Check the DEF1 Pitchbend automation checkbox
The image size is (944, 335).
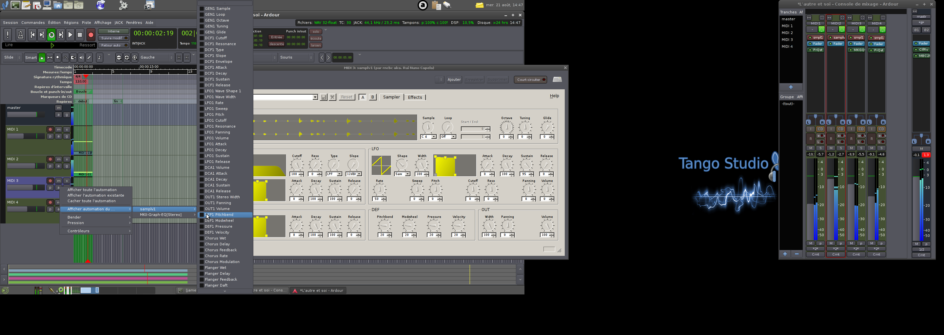click(x=202, y=215)
